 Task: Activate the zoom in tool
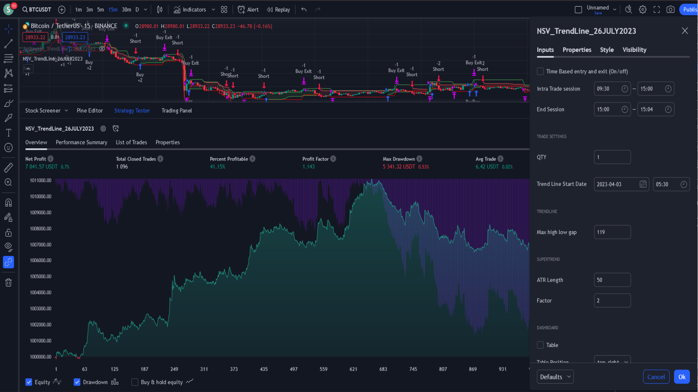click(8, 182)
